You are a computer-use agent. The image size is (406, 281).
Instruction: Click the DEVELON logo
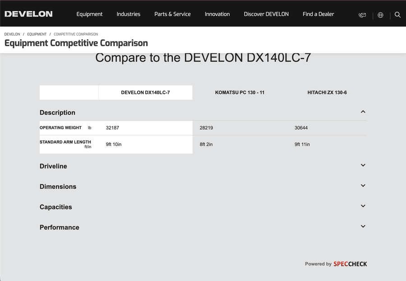28,14
